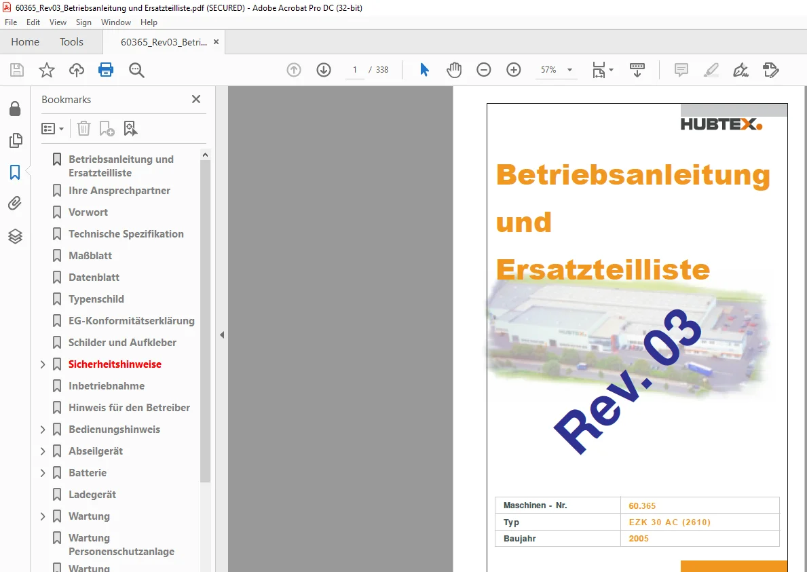Open the View menu
This screenshot has height=572, width=807.
point(58,22)
